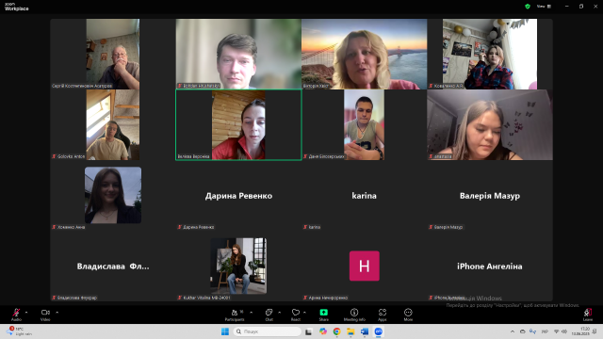Toggle camera with the Video button
The image size is (603, 339).
(45, 314)
